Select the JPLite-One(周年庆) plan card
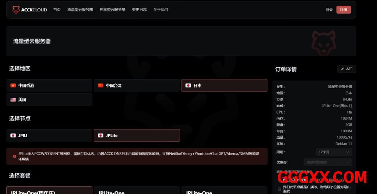 coord(49,190)
